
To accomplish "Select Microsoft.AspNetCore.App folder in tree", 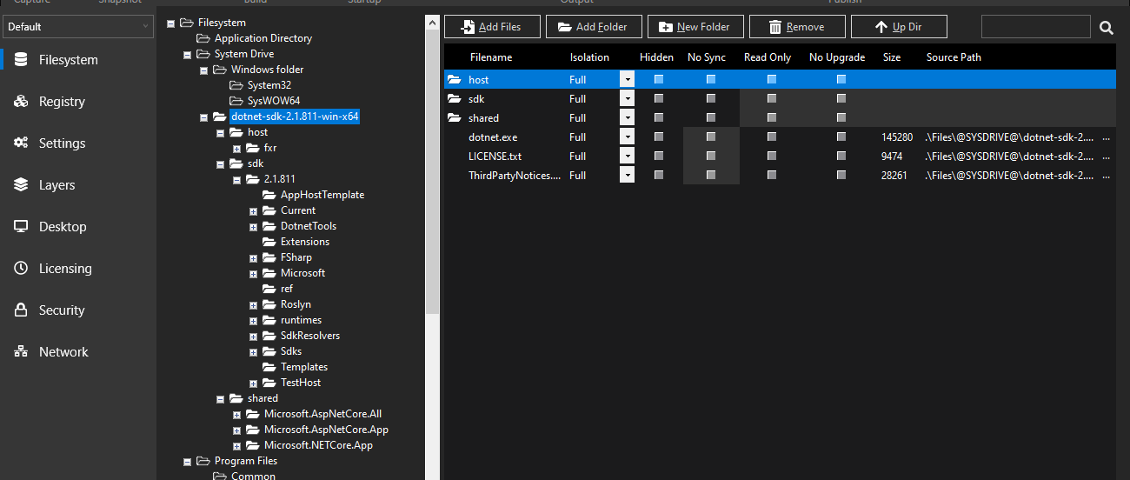I will pos(326,430).
